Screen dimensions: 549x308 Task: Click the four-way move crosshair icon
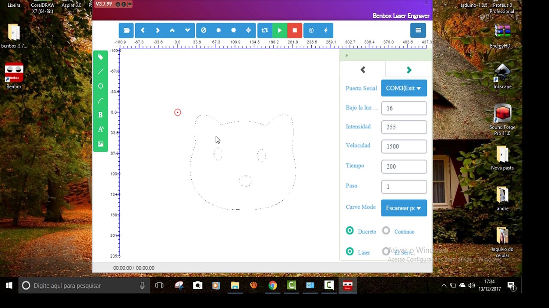click(x=248, y=30)
